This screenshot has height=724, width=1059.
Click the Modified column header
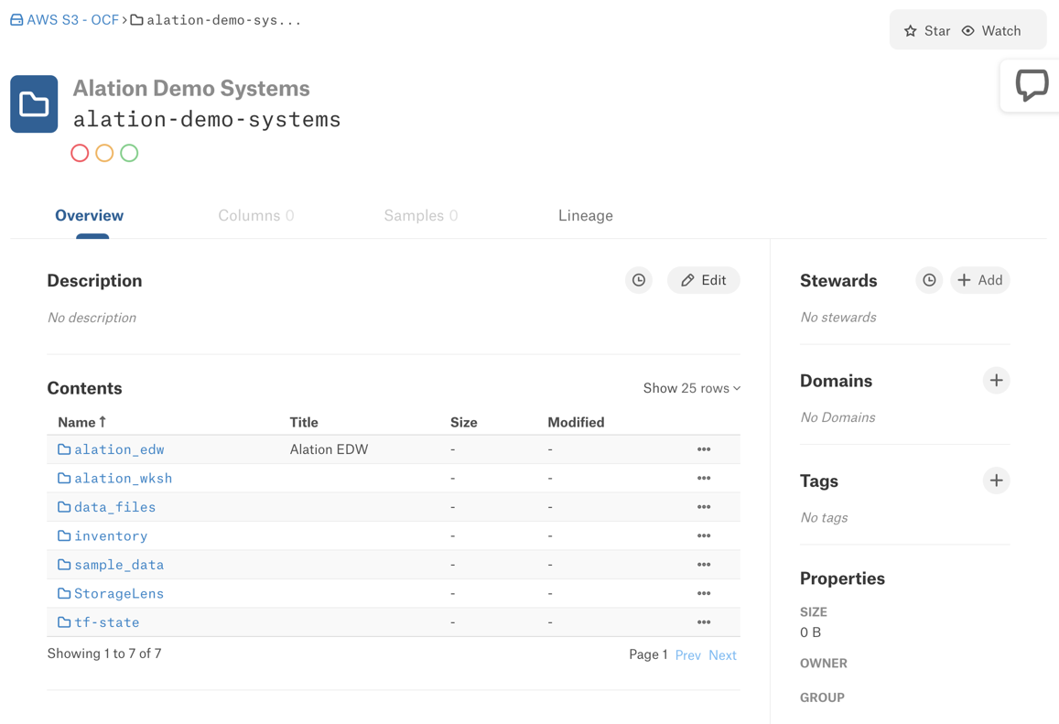click(x=576, y=422)
